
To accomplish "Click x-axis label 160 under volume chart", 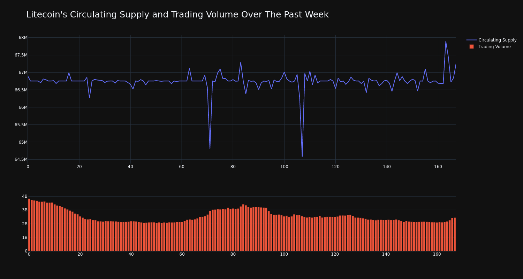I will (x=437, y=254).
